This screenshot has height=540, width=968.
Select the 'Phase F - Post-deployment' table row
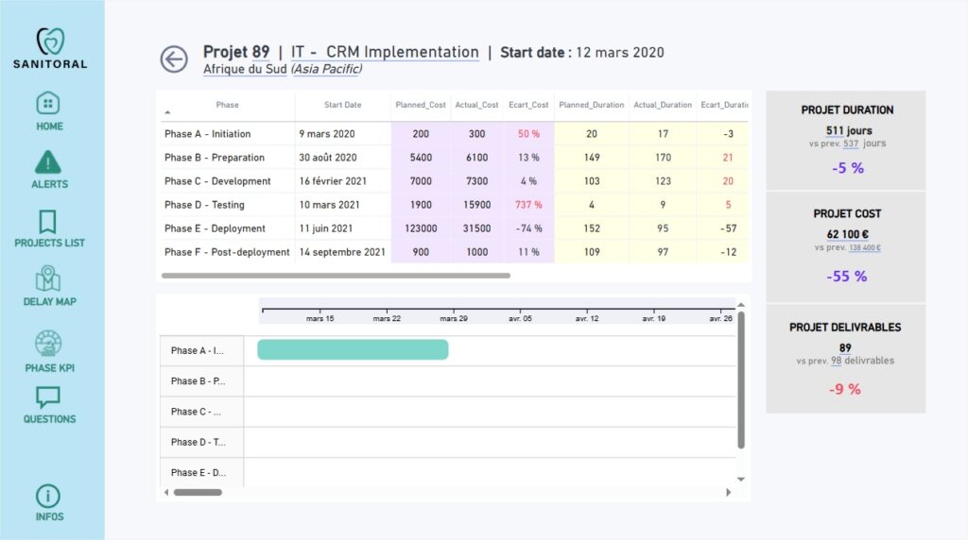(x=454, y=252)
